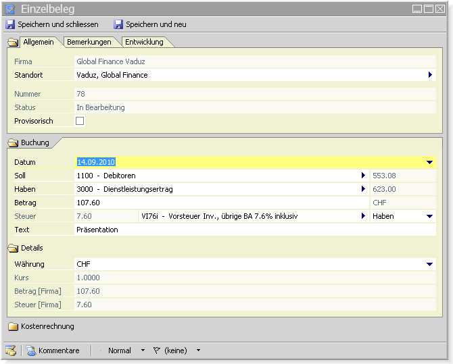Open the Standort lookup arrow
This screenshot has height=364, width=453.
tap(430, 75)
